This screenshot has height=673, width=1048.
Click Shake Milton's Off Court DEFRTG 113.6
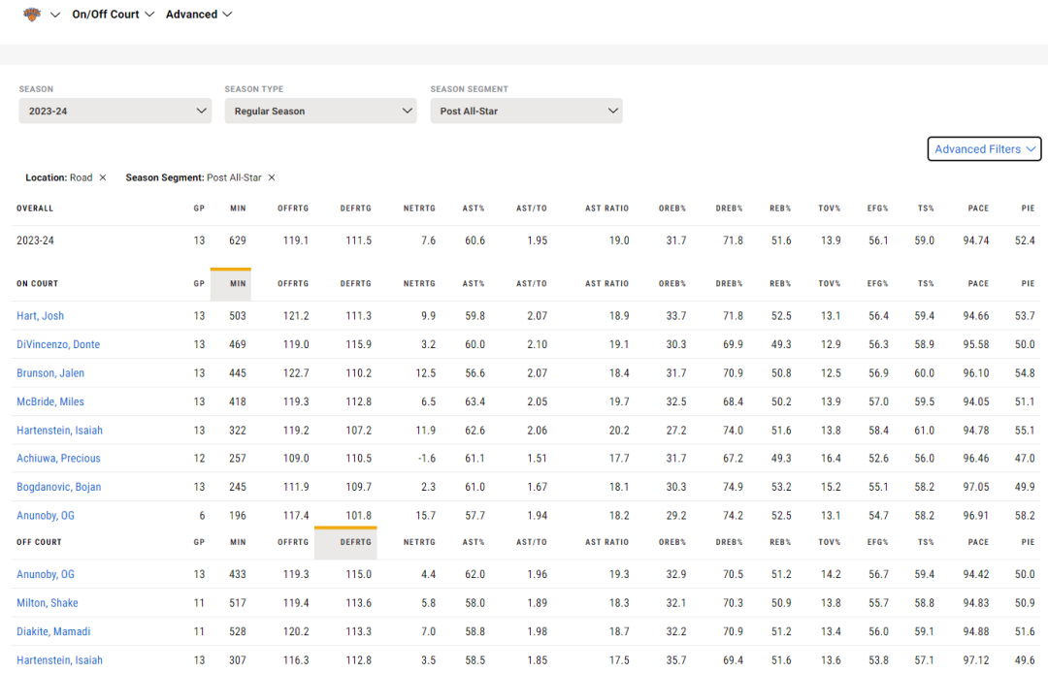(359, 603)
